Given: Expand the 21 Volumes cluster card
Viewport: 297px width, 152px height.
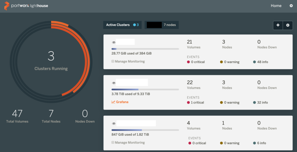Looking at the screenshot, I should point(198,52).
